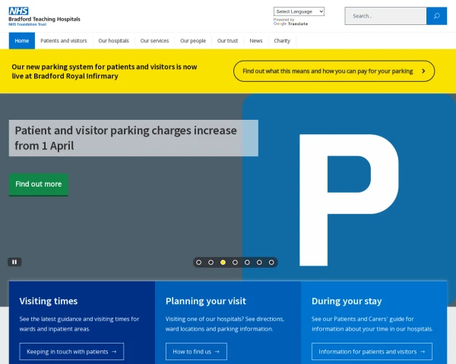The width and height of the screenshot is (456, 364).
Task: Click the Find out more green button
Action: 39,184
